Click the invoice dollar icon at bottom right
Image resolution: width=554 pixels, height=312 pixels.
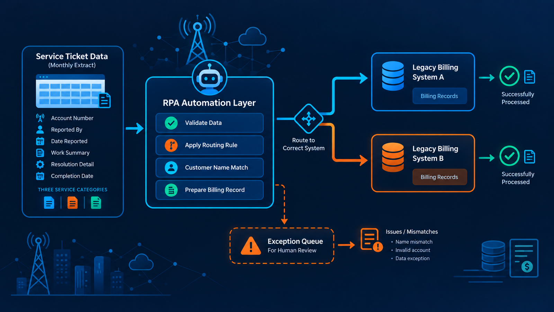pos(524,258)
